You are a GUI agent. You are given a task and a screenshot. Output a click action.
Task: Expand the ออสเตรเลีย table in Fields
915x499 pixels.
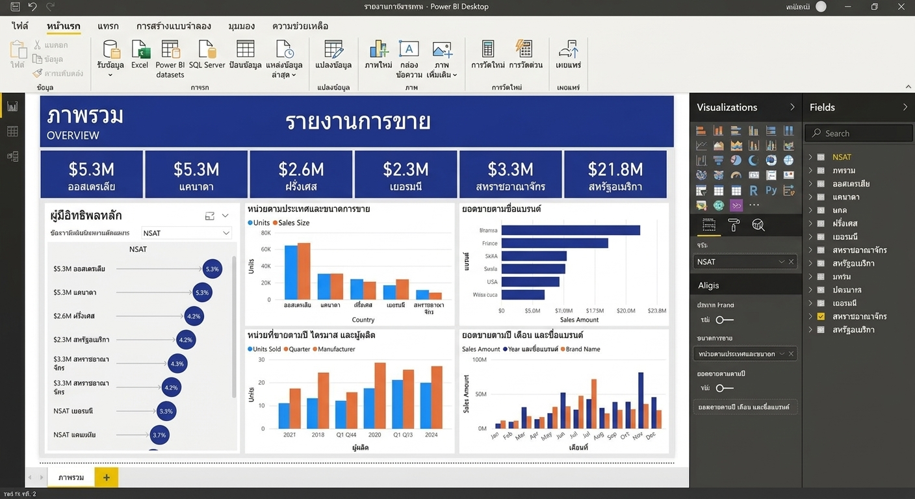tap(810, 184)
